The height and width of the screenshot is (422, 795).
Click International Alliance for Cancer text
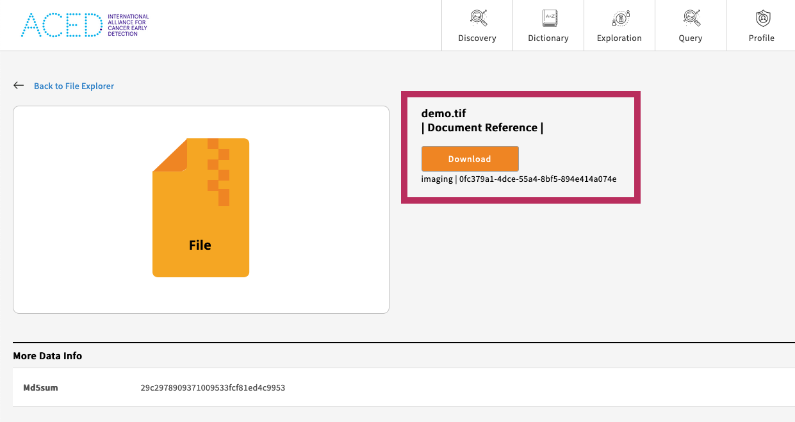click(x=128, y=25)
